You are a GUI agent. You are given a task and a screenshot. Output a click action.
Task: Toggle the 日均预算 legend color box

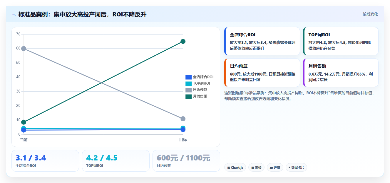point(188,90)
